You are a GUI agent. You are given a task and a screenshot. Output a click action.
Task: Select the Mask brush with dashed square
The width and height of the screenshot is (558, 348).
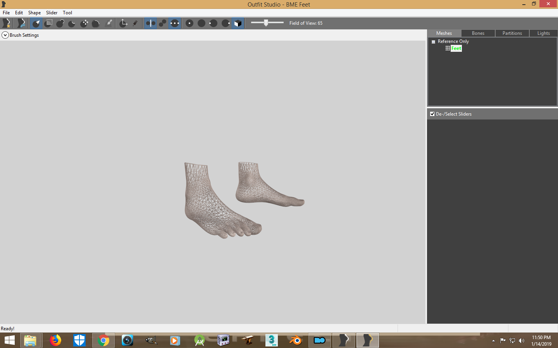click(x=48, y=23)
